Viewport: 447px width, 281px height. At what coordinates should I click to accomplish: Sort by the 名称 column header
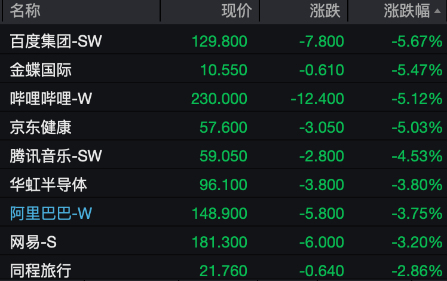(x=26, y=10)
